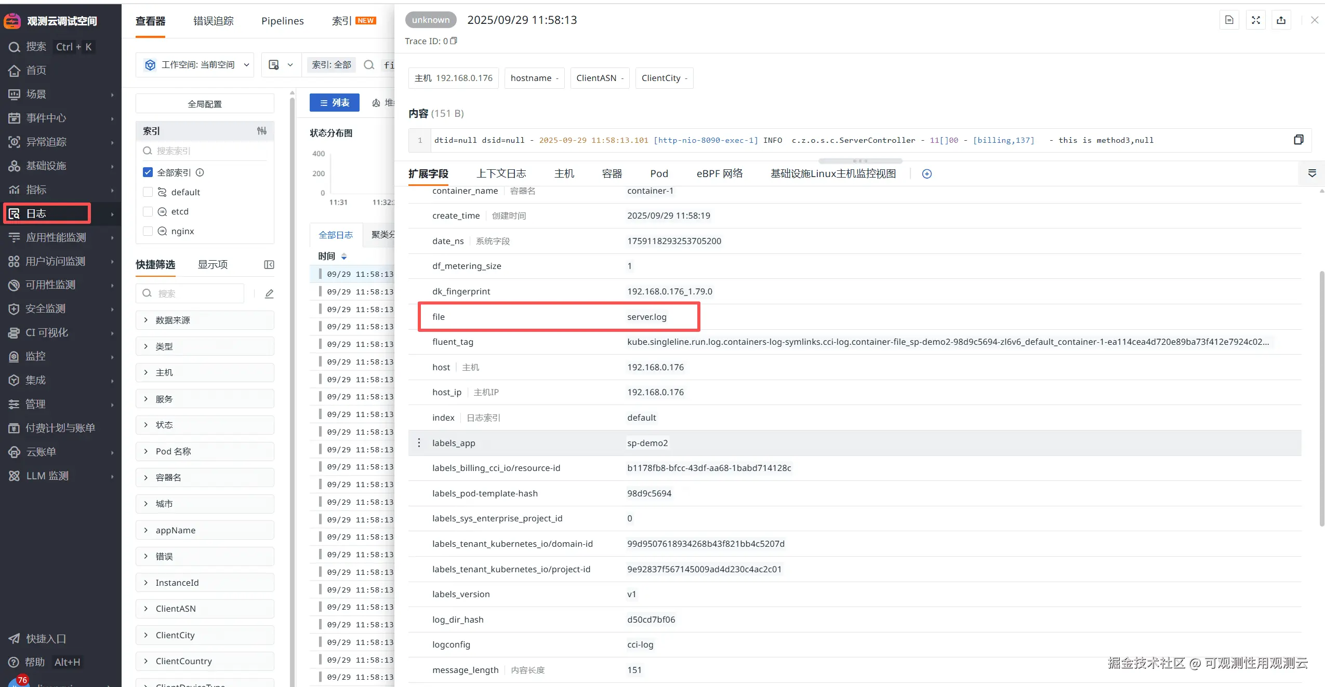This screenshot has height=687, width=1325.
Task: Click the fullscreen expand icon in detail header
Action: 1255,20
